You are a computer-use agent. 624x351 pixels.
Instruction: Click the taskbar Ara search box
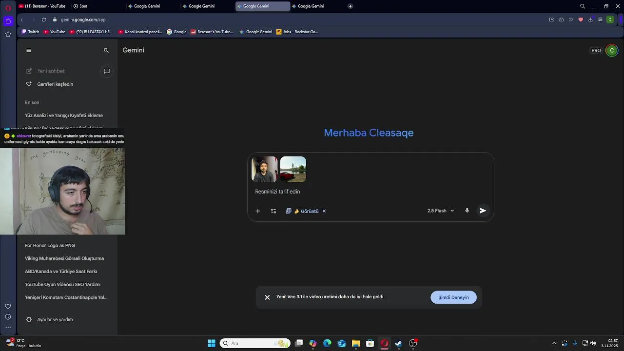(x=255, y=343)
